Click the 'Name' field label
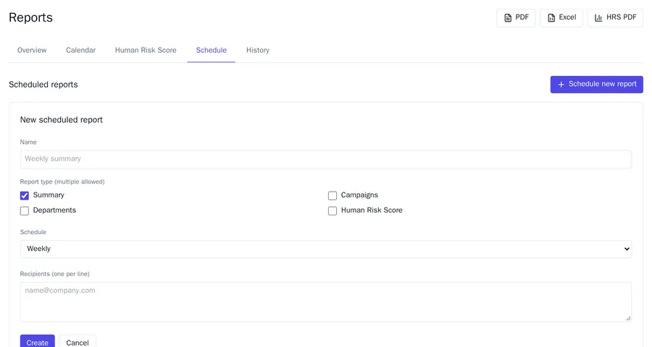 pyautogui.click(x=28, y=142)
